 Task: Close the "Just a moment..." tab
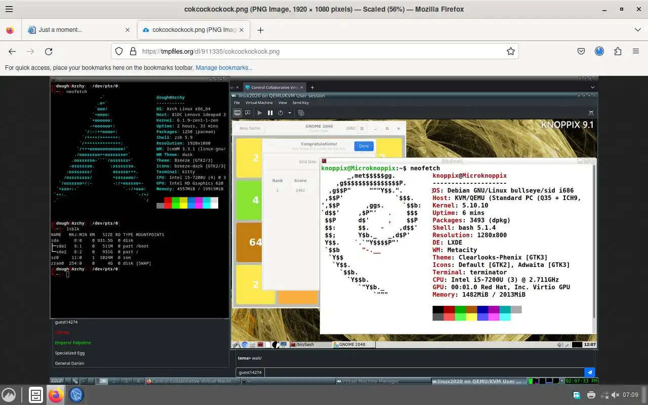coord(128,30)
